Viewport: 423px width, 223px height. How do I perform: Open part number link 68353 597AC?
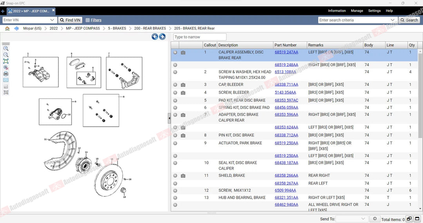(x=286, y=100)
